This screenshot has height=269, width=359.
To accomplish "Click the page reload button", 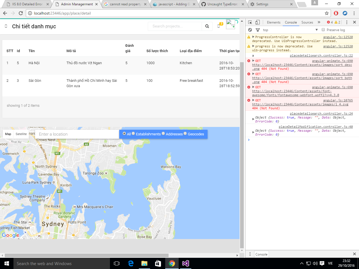I will (x=20, y=13).
